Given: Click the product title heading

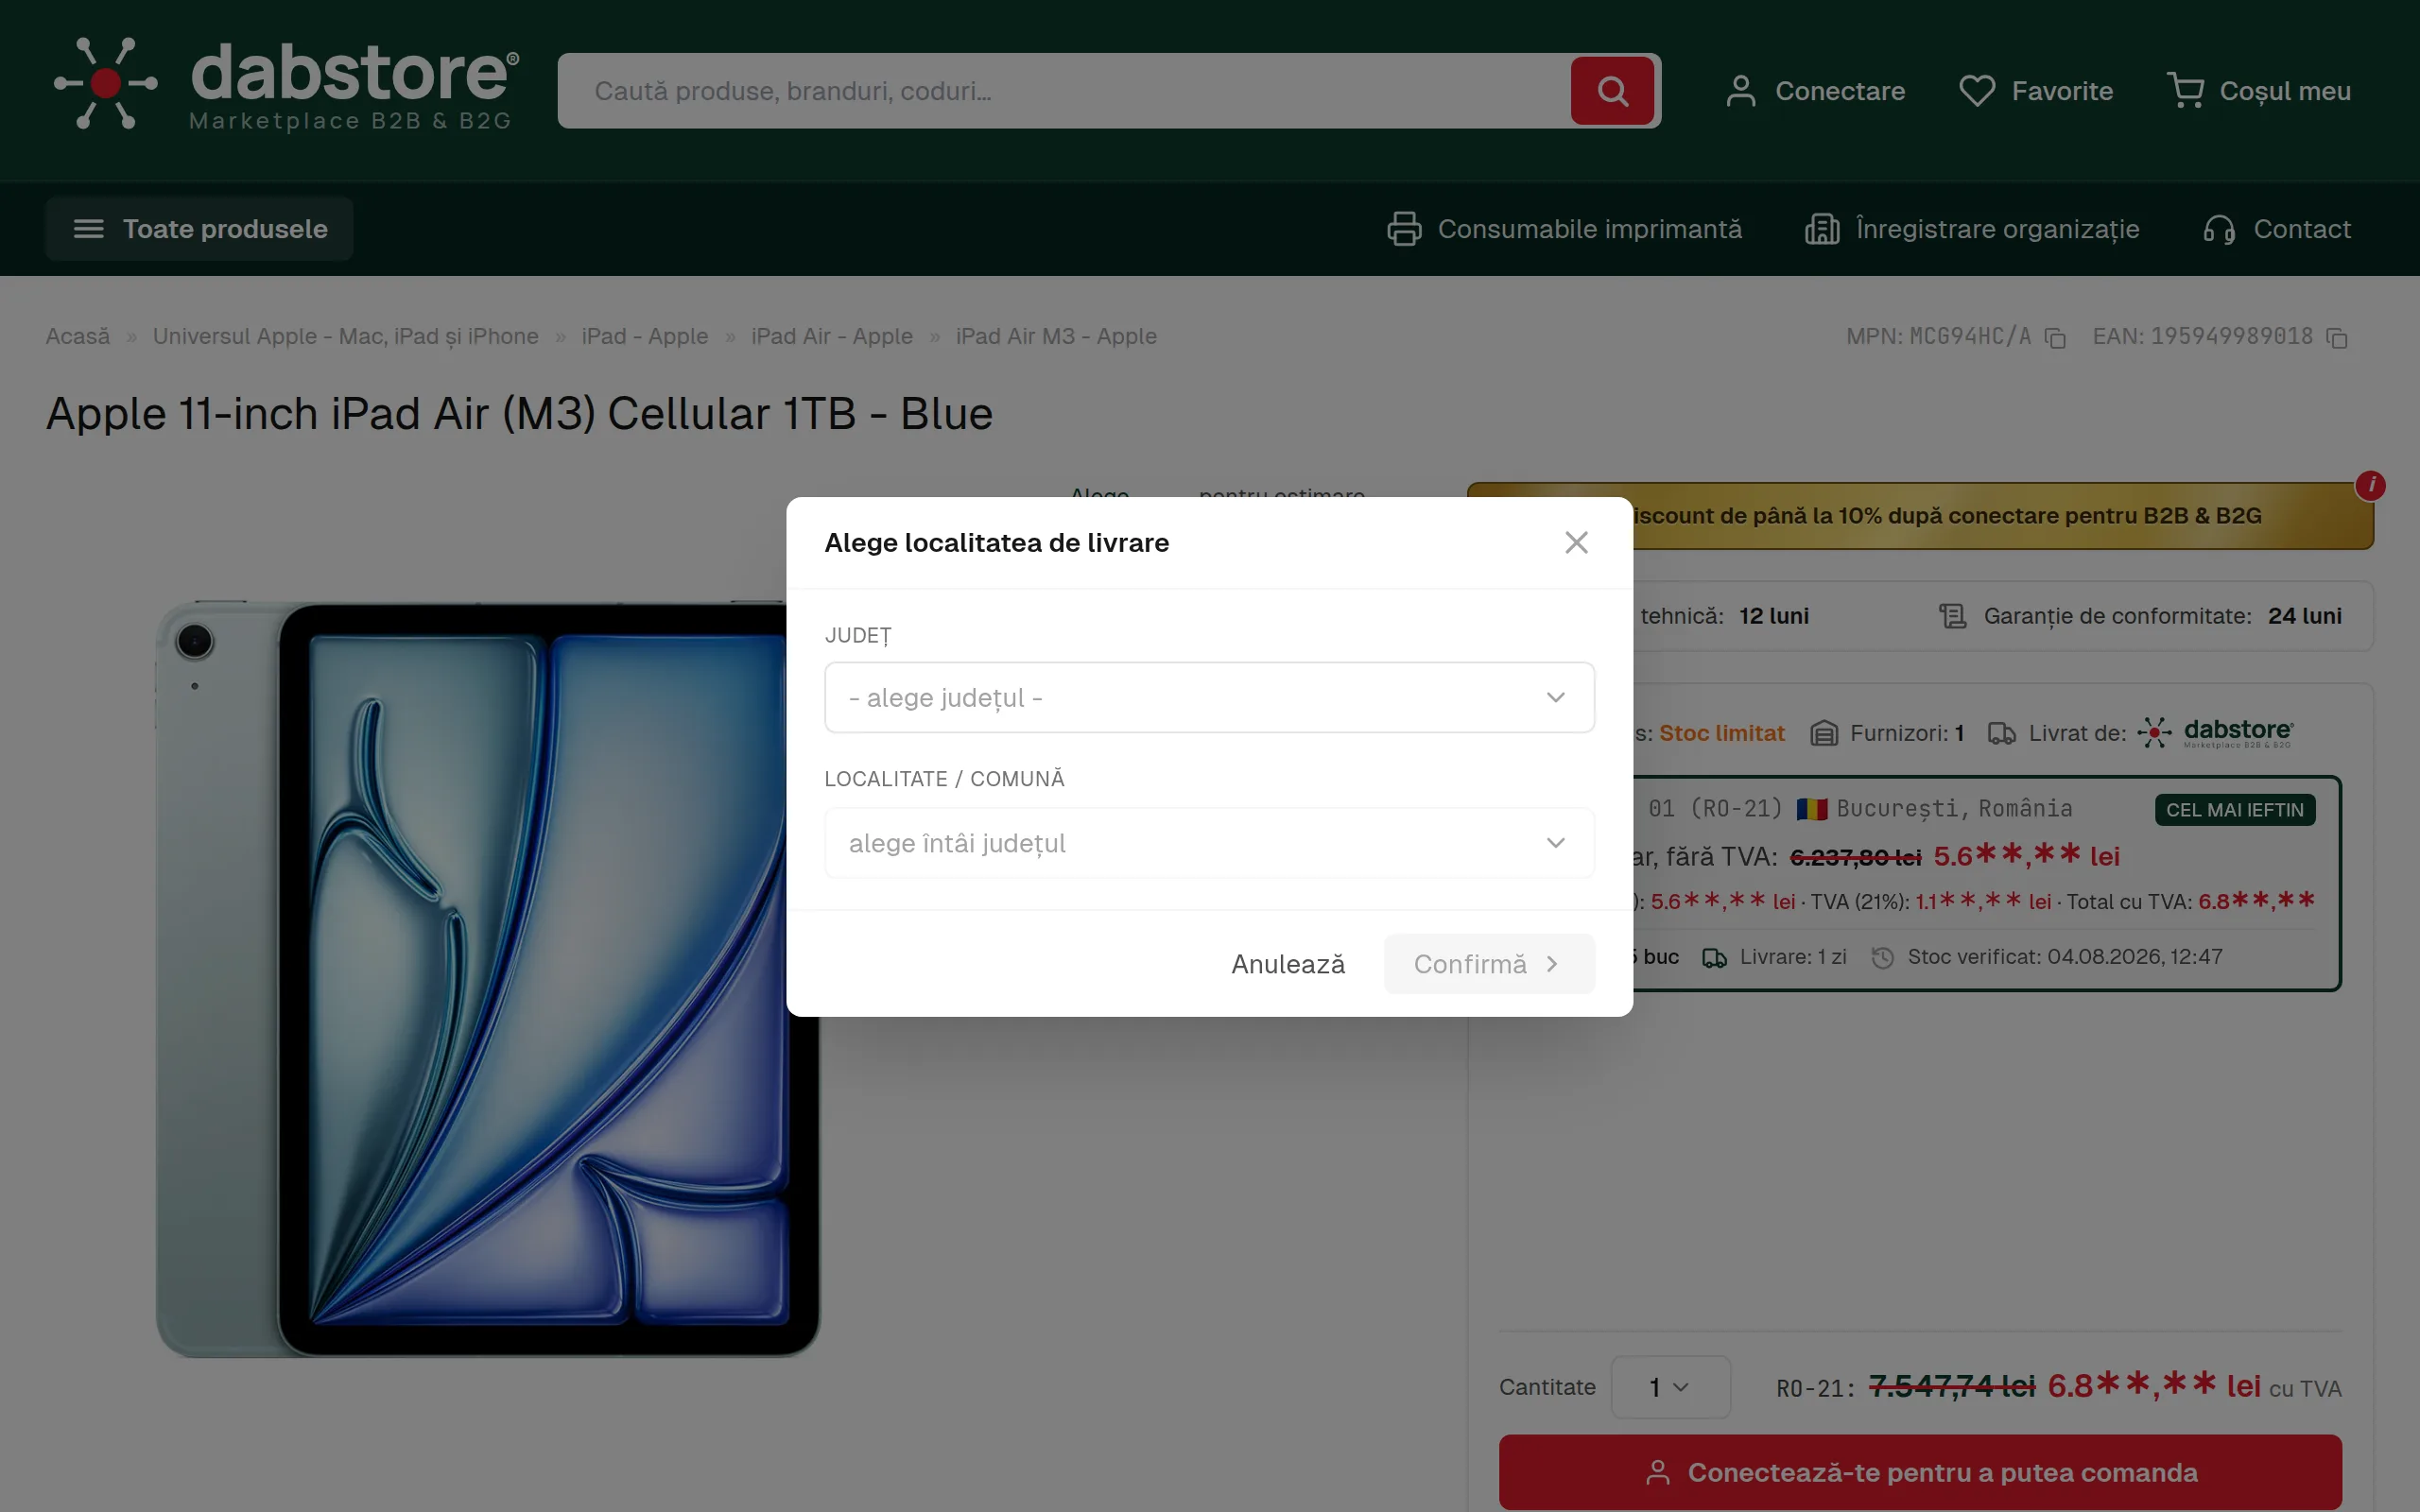Looking at the screenshot, I should pos(520,414).
